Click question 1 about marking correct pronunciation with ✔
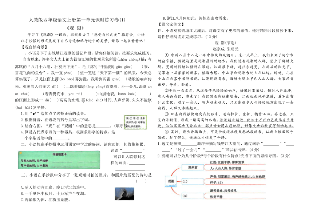Viewport: 313px width, 221px height. click(54, 113)
